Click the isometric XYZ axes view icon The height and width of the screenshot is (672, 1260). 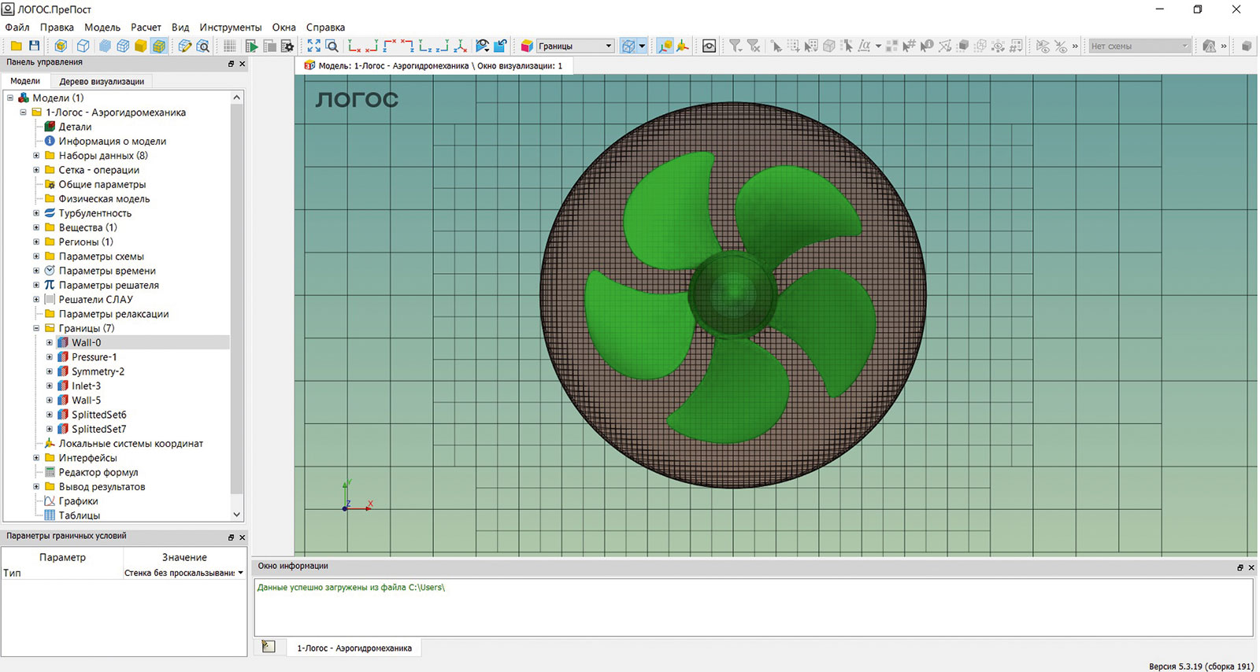pyautogui.click(x=461, y=46)
